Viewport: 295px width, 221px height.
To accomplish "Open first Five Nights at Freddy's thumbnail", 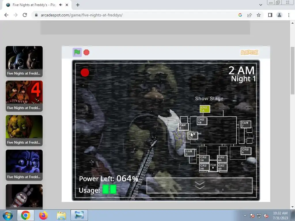I will tap(24, 62).
